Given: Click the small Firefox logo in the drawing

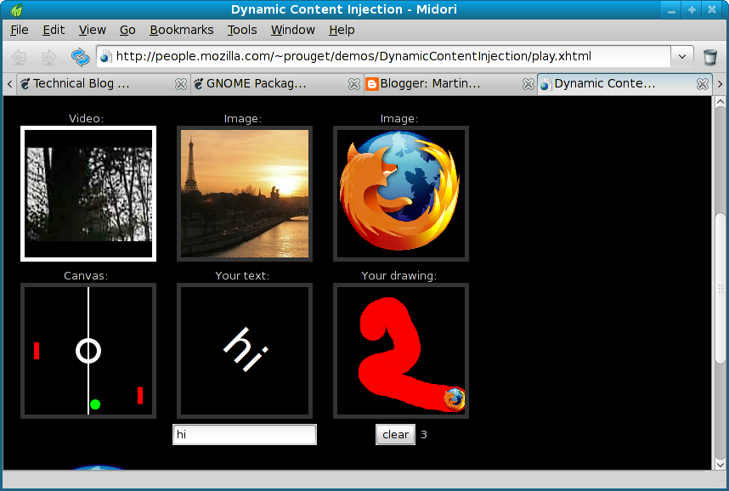Looking at the screenshot, I should [x=455, y=398].
